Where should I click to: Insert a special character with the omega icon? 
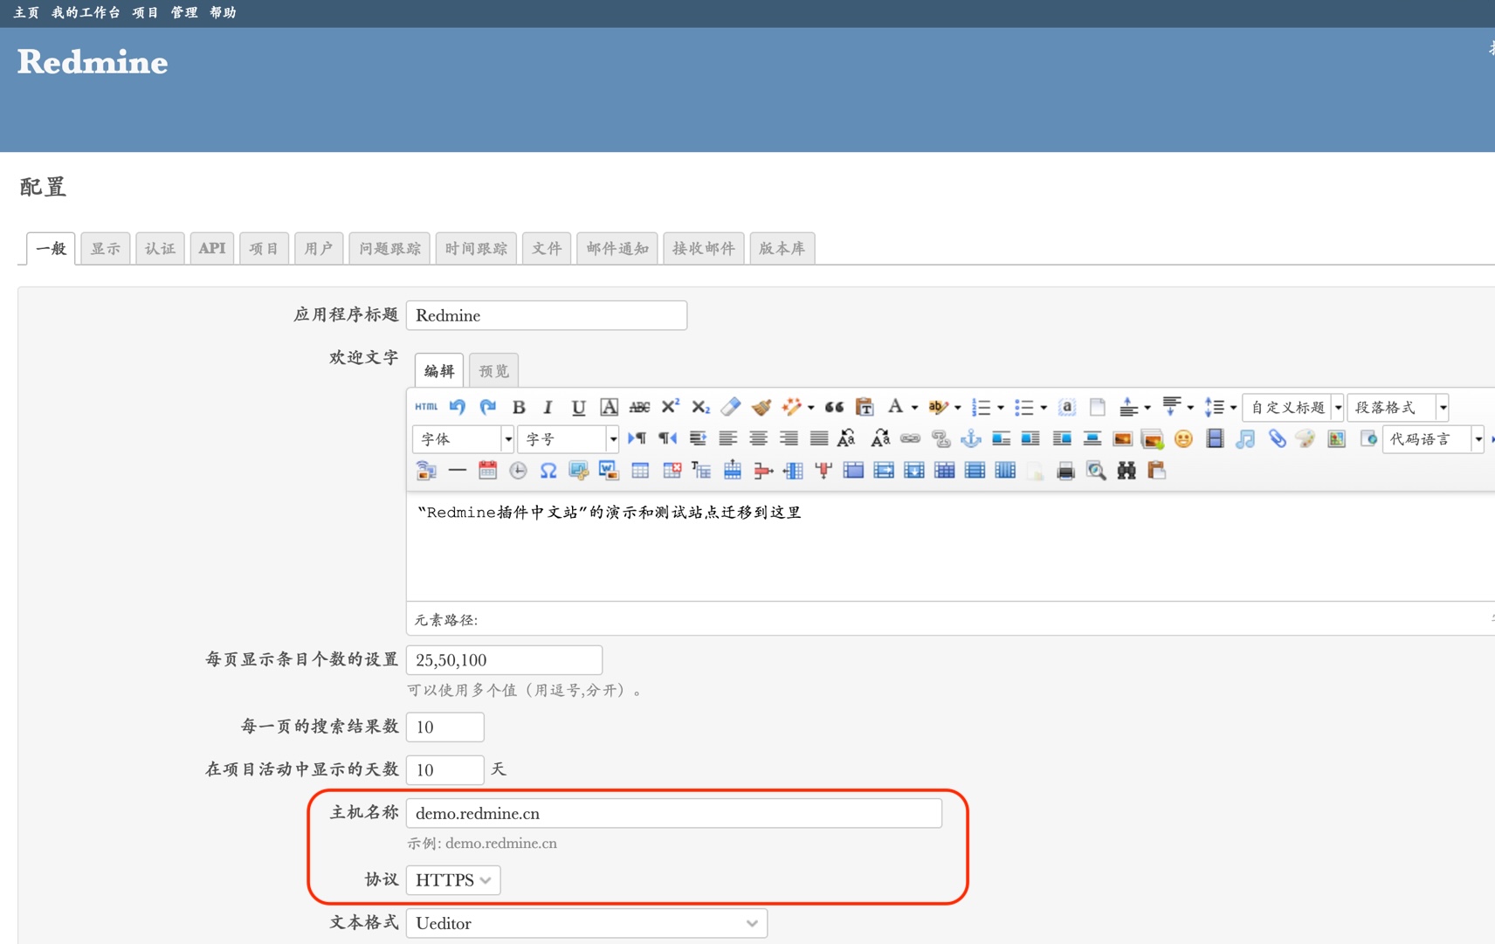click(x=548, y=471)
